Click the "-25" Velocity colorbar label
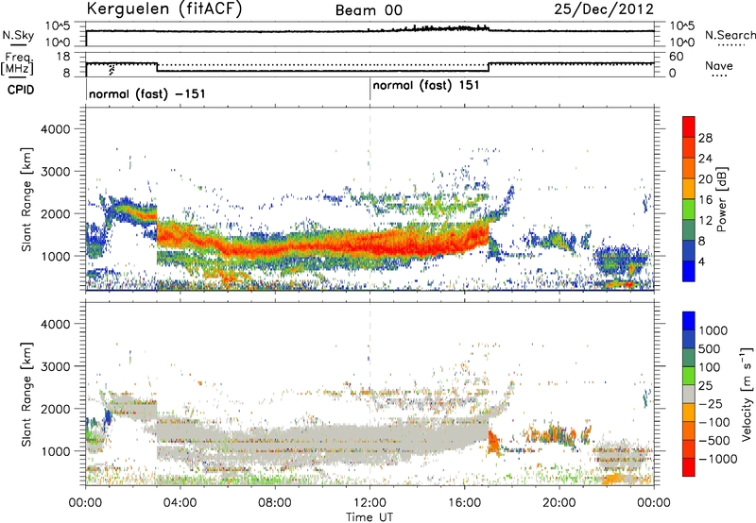756x523 pixels. 711,404
